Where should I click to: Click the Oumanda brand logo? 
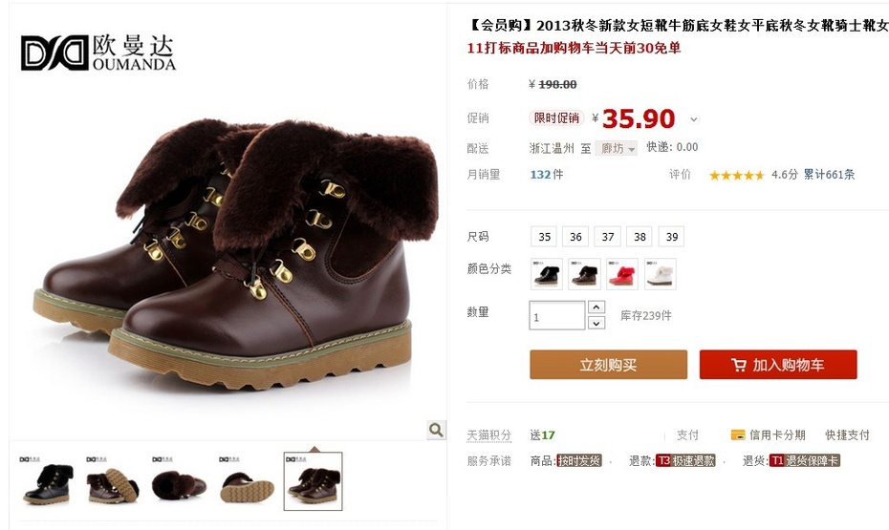click(x=98, y=53)
